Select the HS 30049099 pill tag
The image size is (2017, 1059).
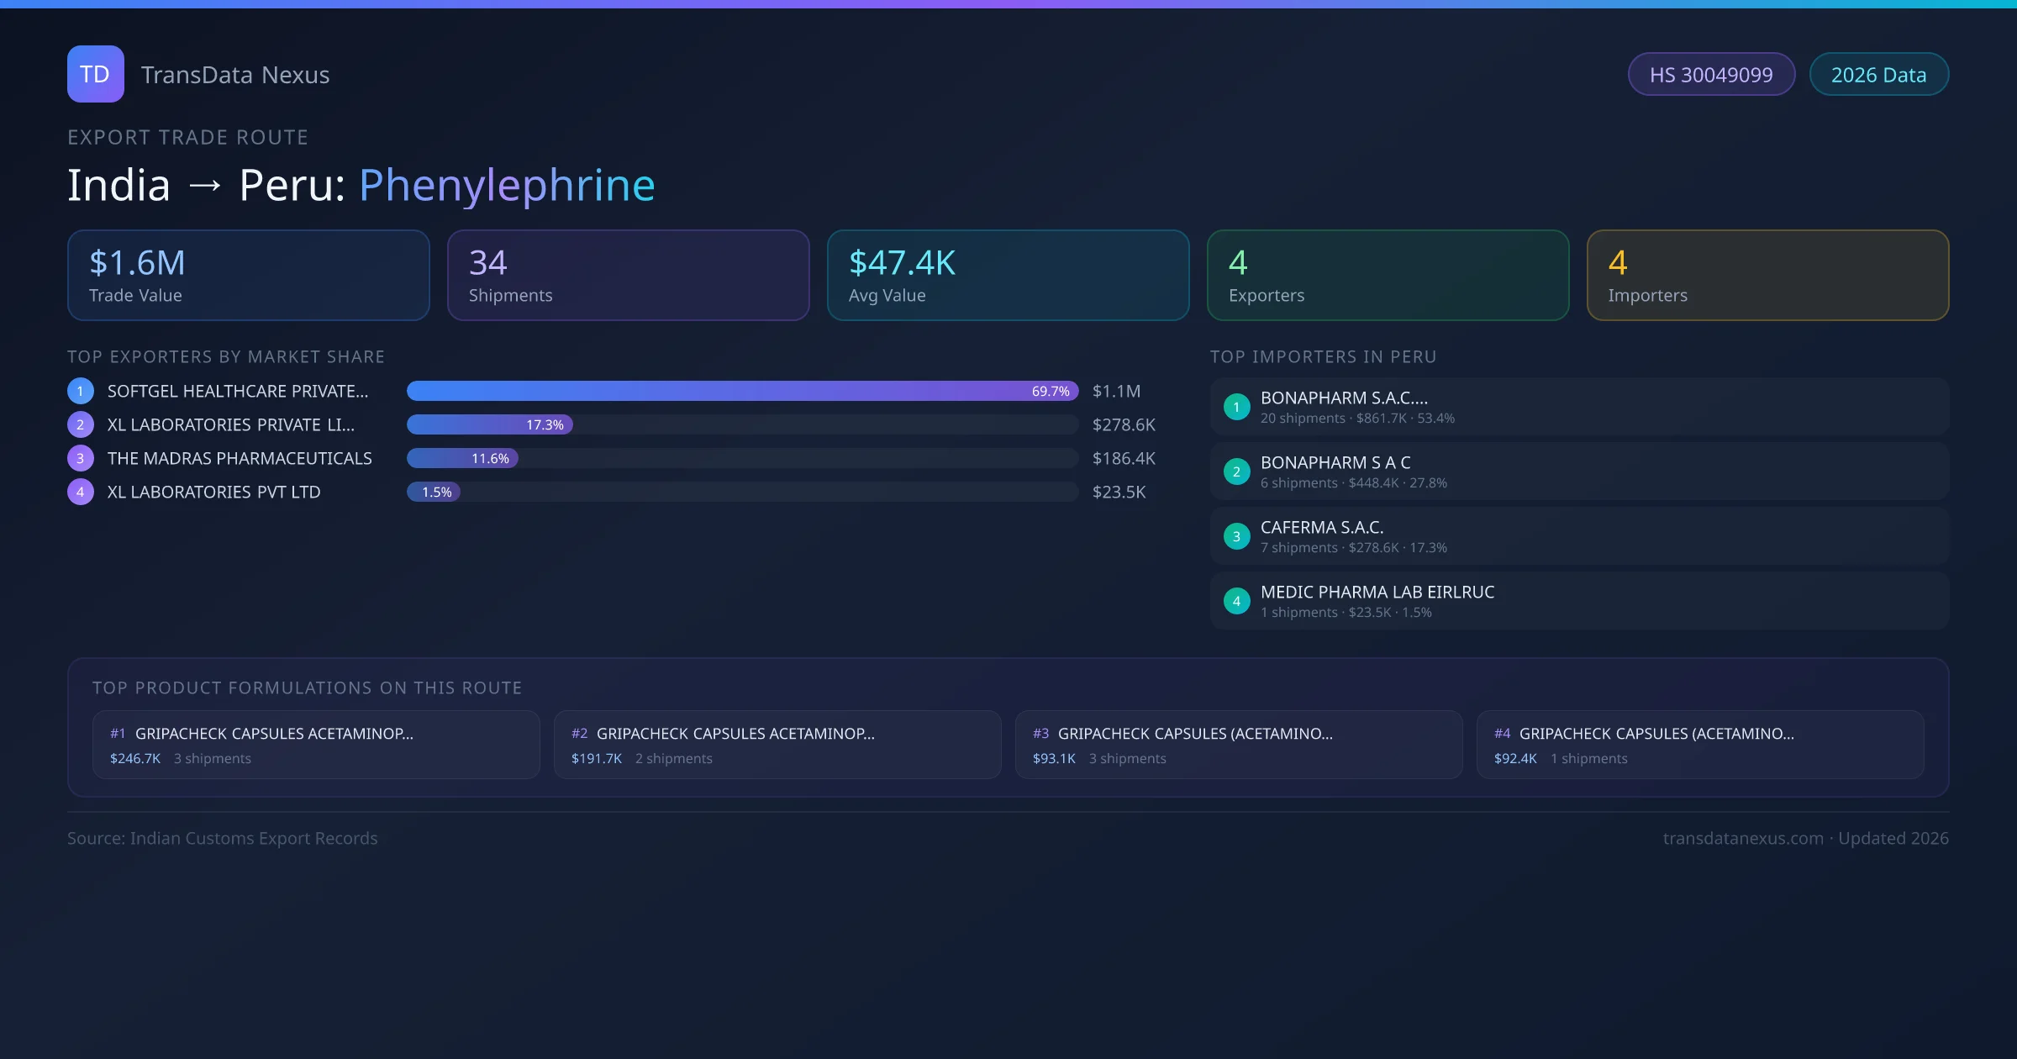click(x=1710, y=75)
